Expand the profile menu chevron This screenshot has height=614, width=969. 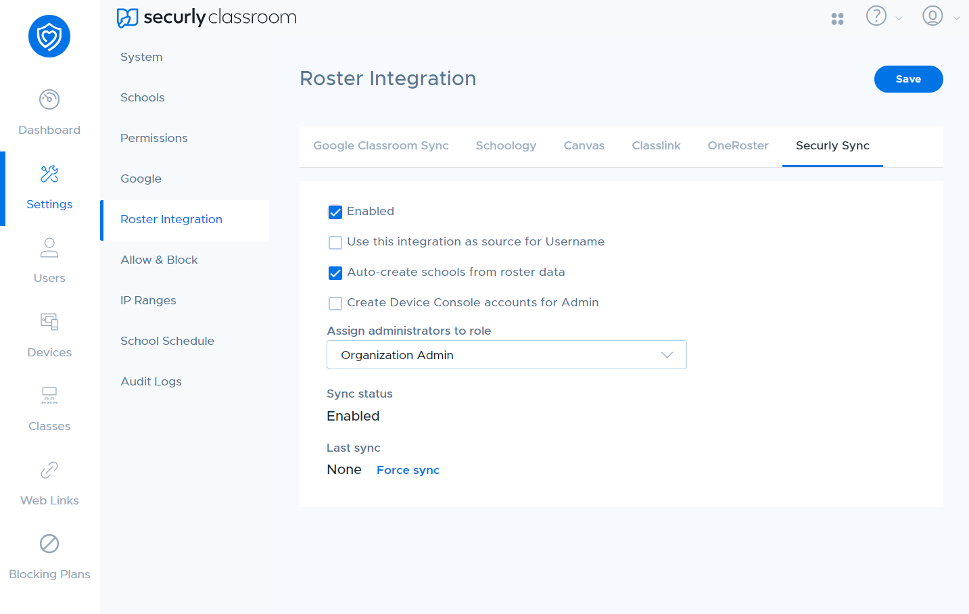pyautogui.click(x=956, y=18)
